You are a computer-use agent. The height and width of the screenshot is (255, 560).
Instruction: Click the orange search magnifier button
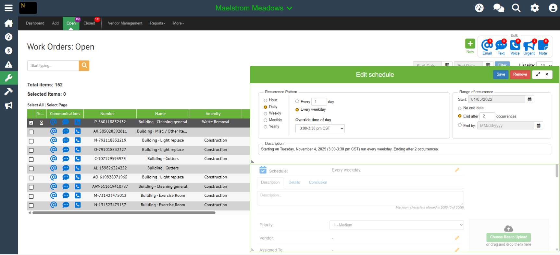coord(84,65)
